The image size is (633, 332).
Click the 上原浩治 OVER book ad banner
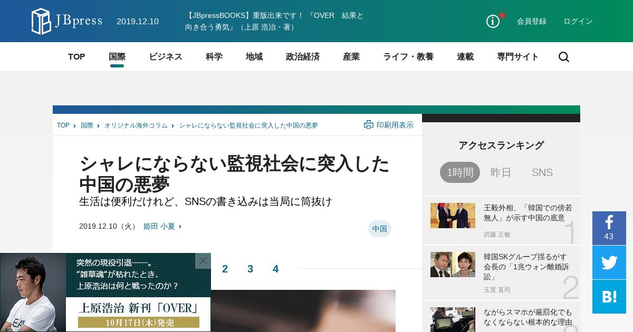[105, 292]
